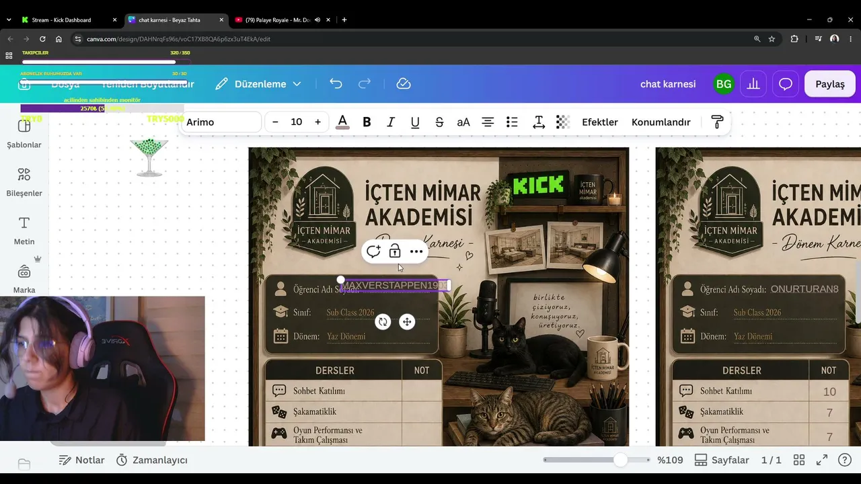861x484 pixels.
Task: Edit the font size value 10
Action: pyautogui.click(x=296, y=122)
